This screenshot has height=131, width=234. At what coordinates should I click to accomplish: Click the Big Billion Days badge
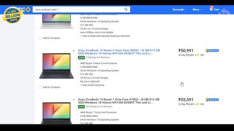click(x=12, y=15)
